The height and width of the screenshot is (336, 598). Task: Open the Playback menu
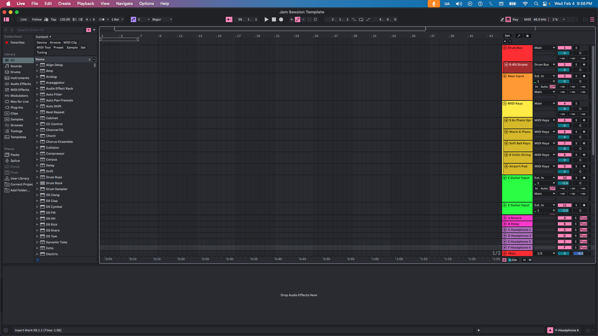click(85, 3)
